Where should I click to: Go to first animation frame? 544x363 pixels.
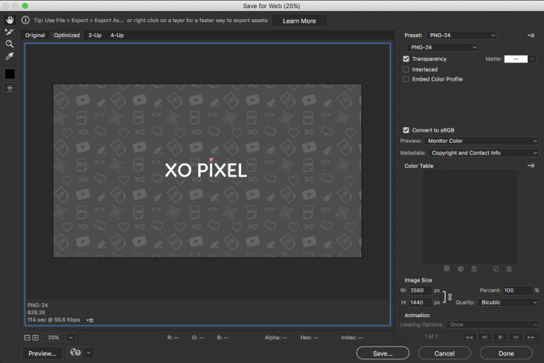pyautogui.click(x=469, y=337)
